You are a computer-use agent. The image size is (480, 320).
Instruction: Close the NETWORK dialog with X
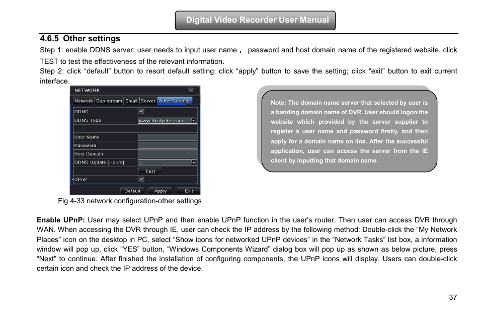pyautogui.click(x=191, y=91)
